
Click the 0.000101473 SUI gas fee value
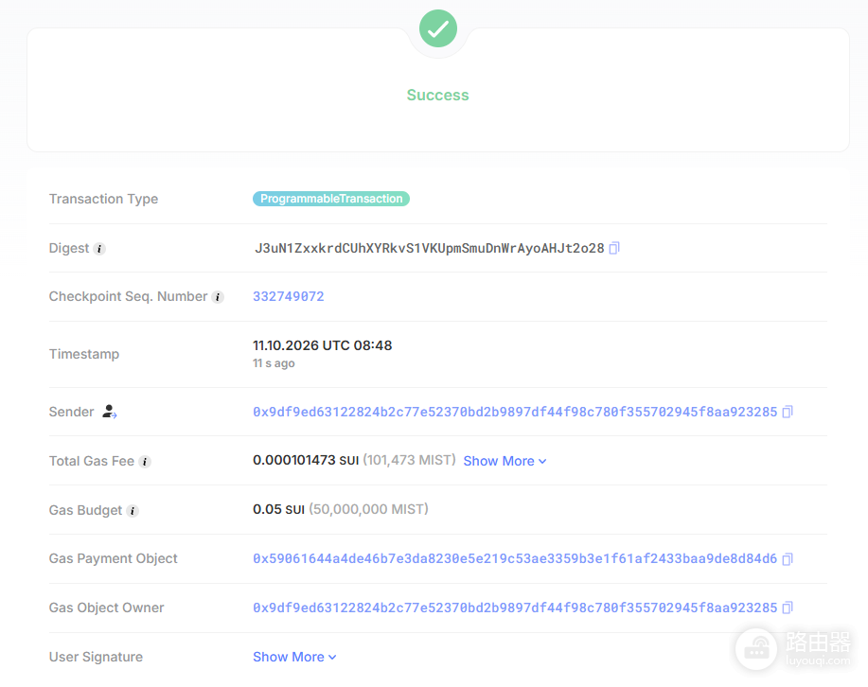coord(306,461)
